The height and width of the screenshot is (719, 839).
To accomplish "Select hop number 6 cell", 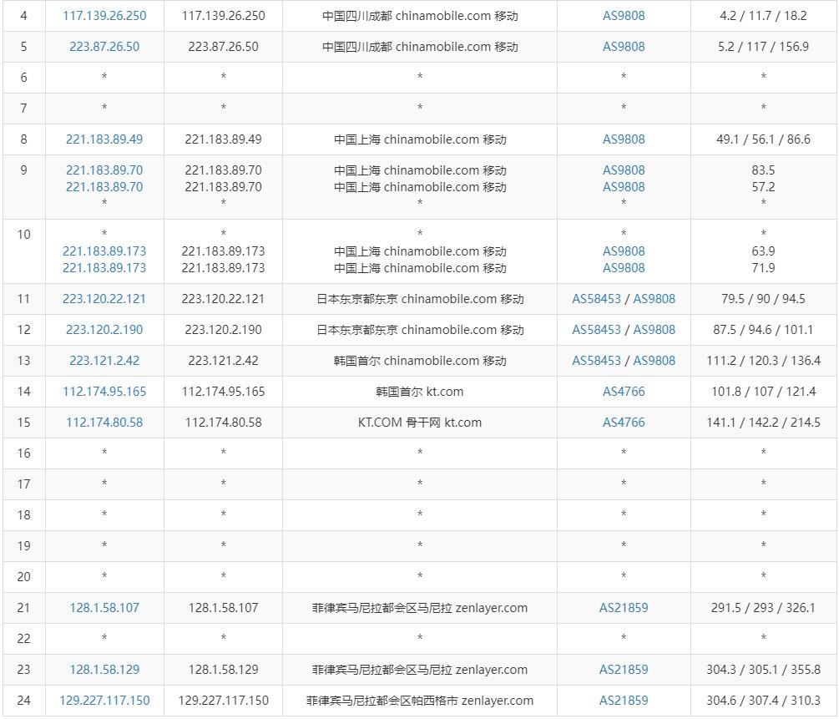I will (x=24, y=78).
